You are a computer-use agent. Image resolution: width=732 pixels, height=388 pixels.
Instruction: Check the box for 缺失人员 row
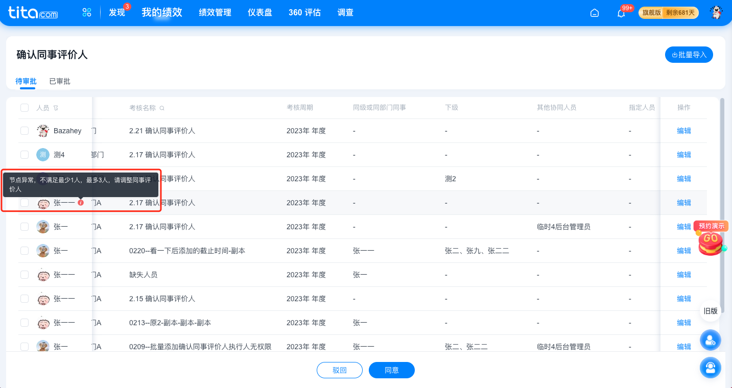point(25,275)
